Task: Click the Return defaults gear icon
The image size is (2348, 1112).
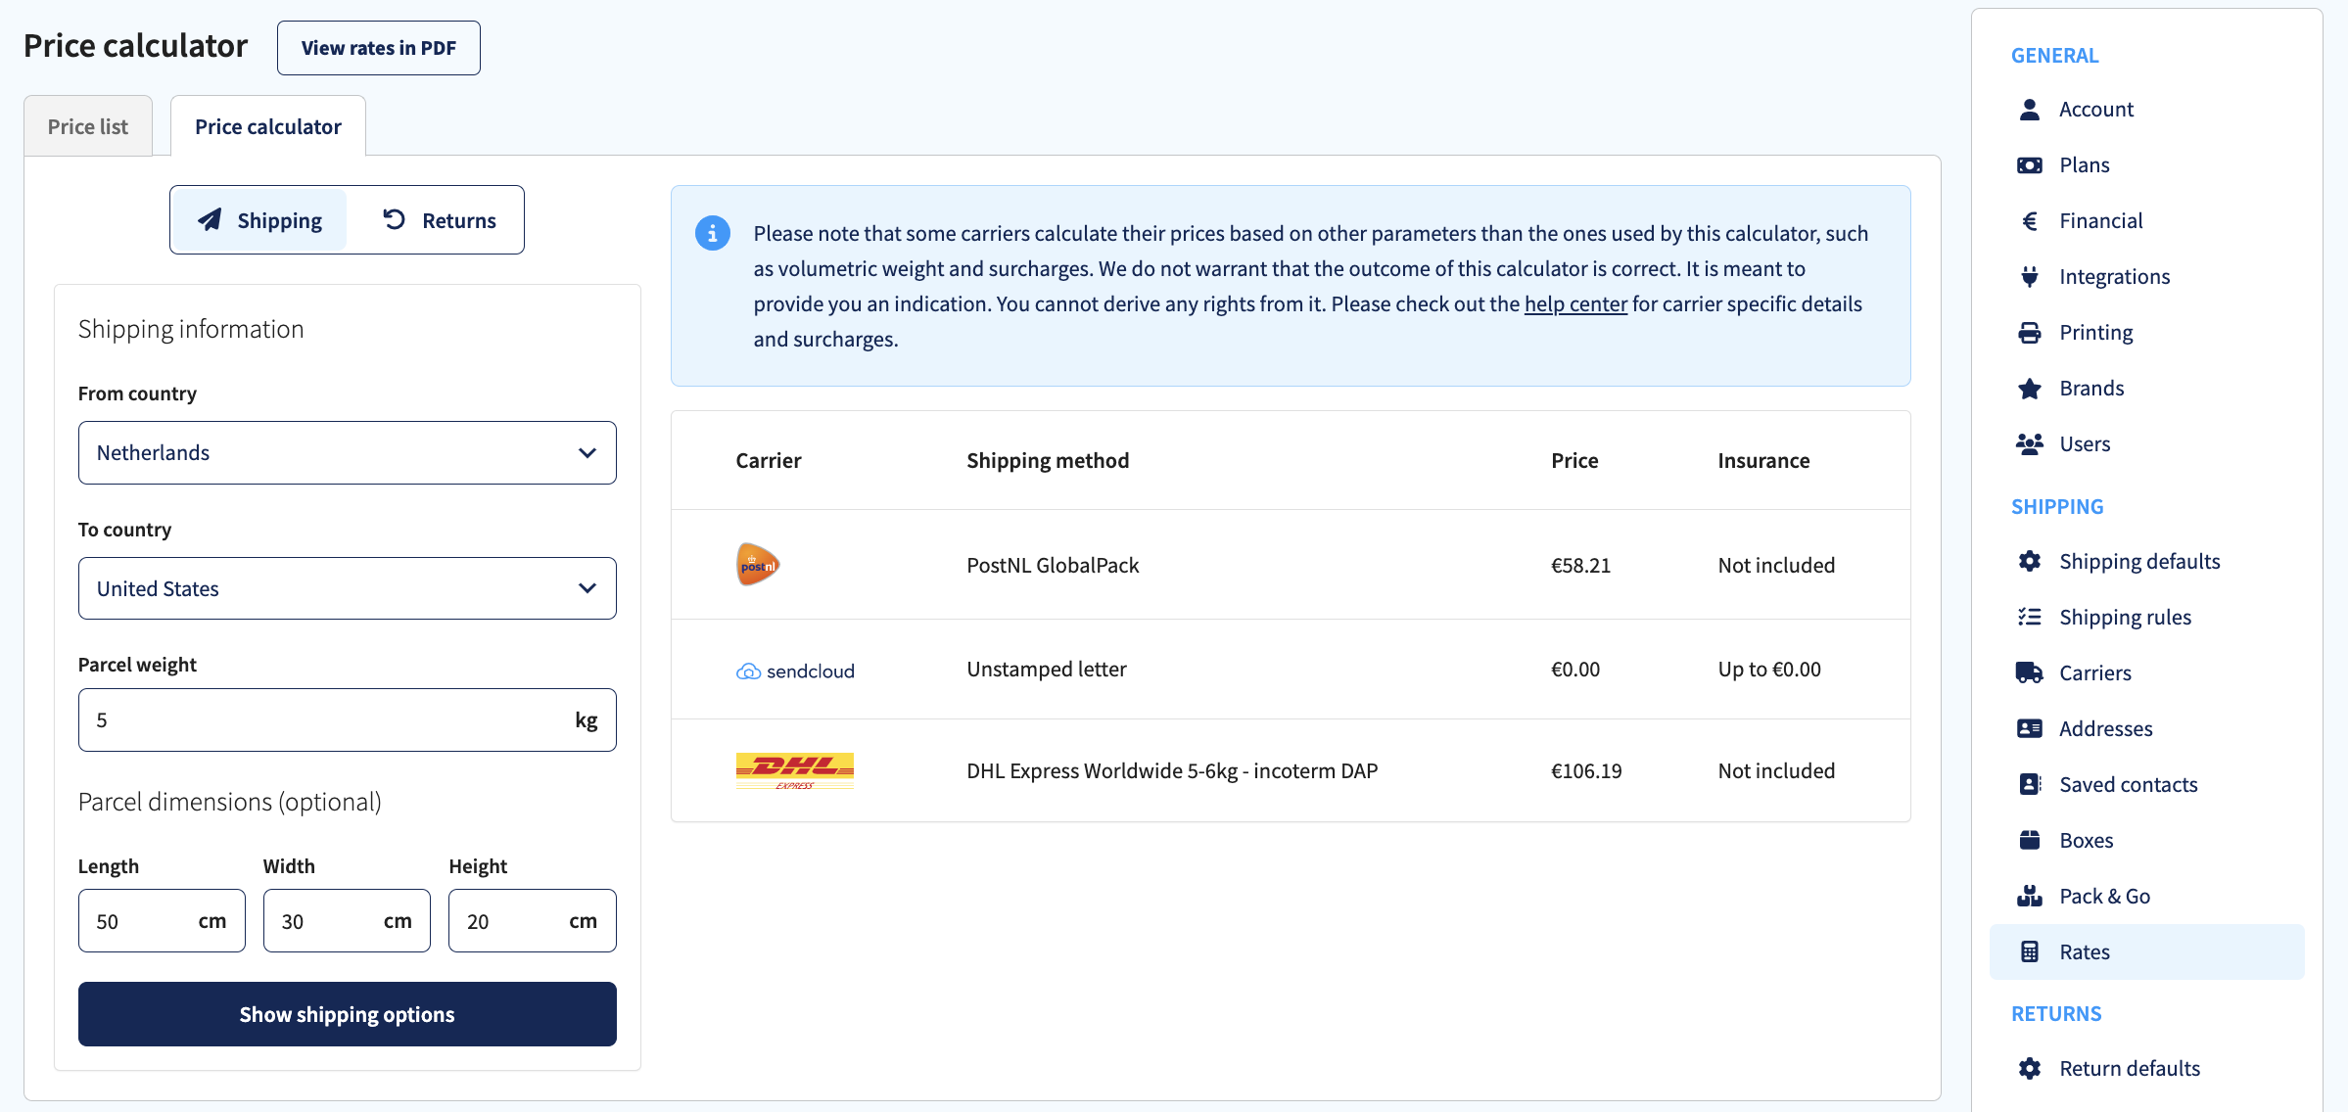Action: tap(2030, 1068)
